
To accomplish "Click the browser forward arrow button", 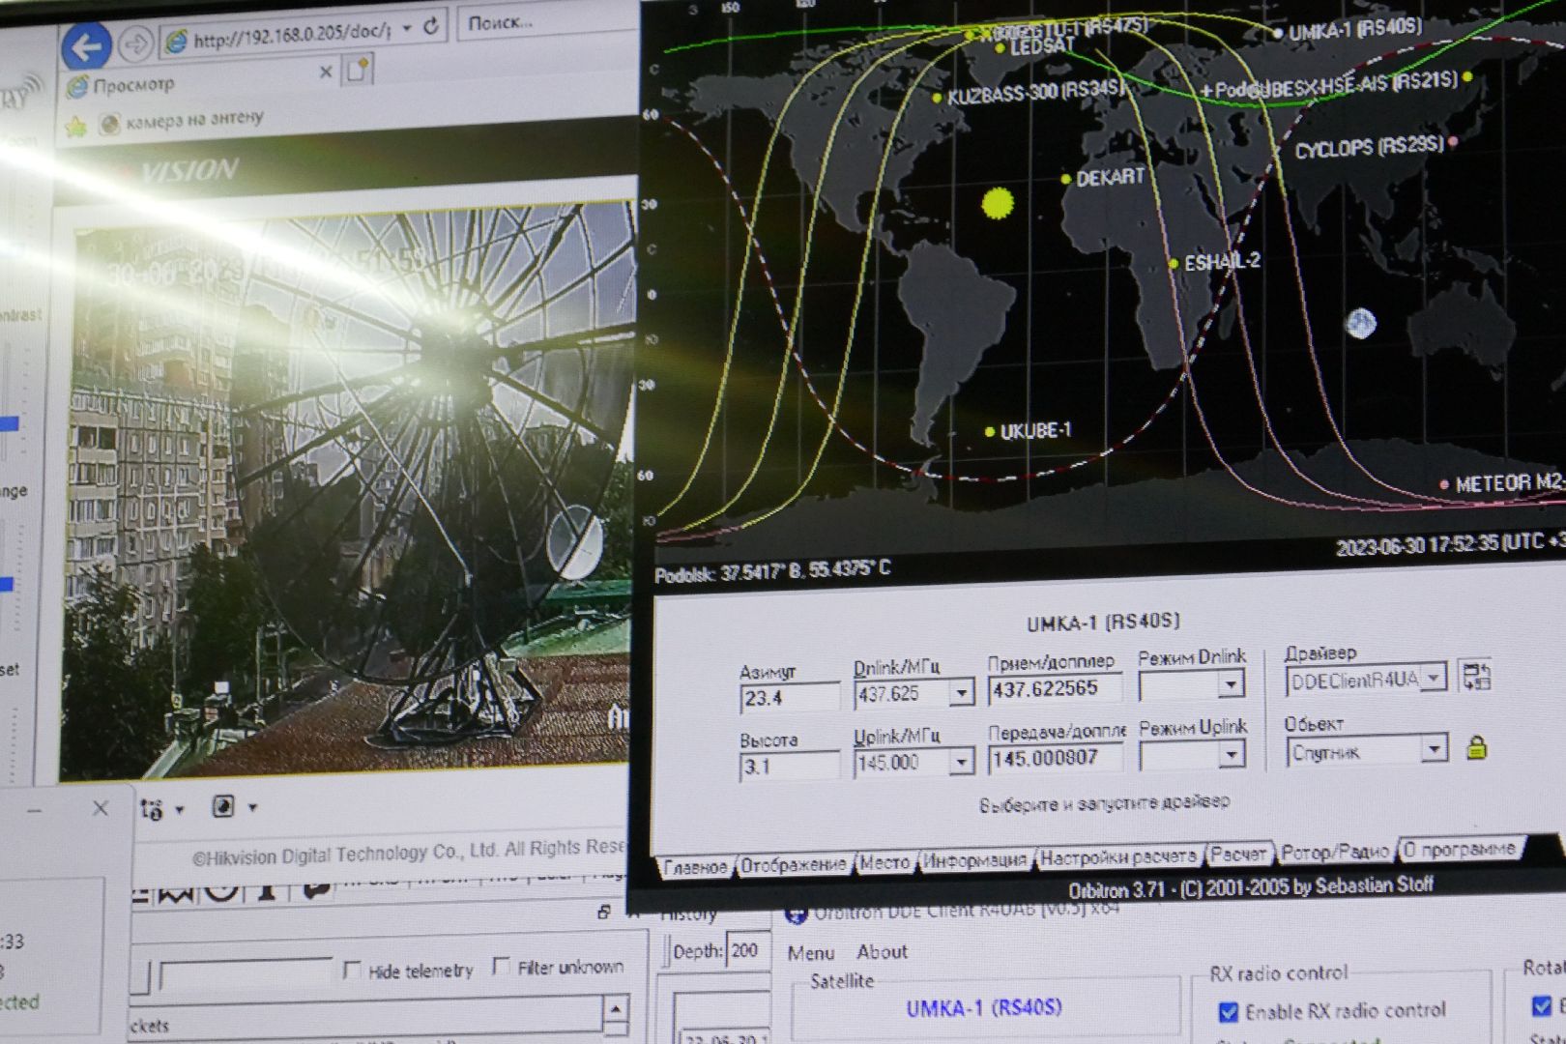I will [x=136, y=43].
